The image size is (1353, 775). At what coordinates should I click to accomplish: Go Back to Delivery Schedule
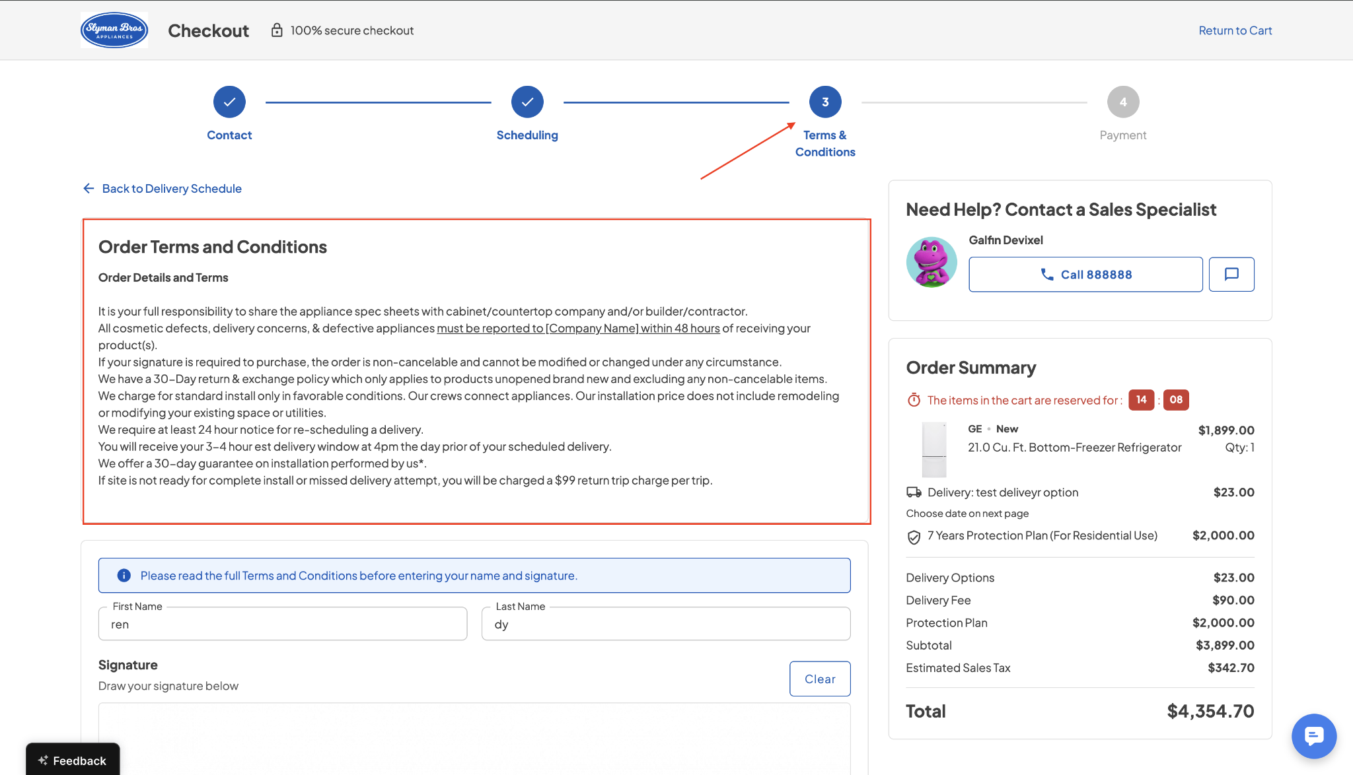point(163,188)
